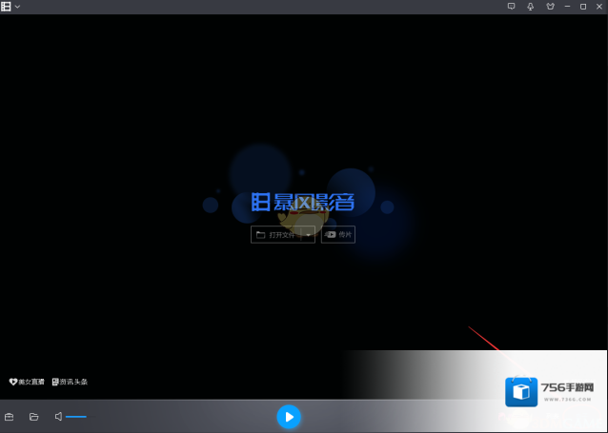
Task: Click the 756手游网 watermark cube logo
Action: click(x=520, y=392)
